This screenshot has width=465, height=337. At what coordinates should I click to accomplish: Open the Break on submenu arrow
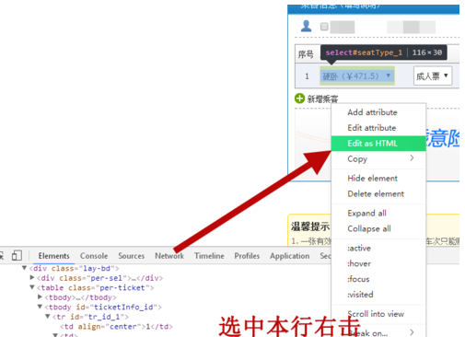click(412, 332)
